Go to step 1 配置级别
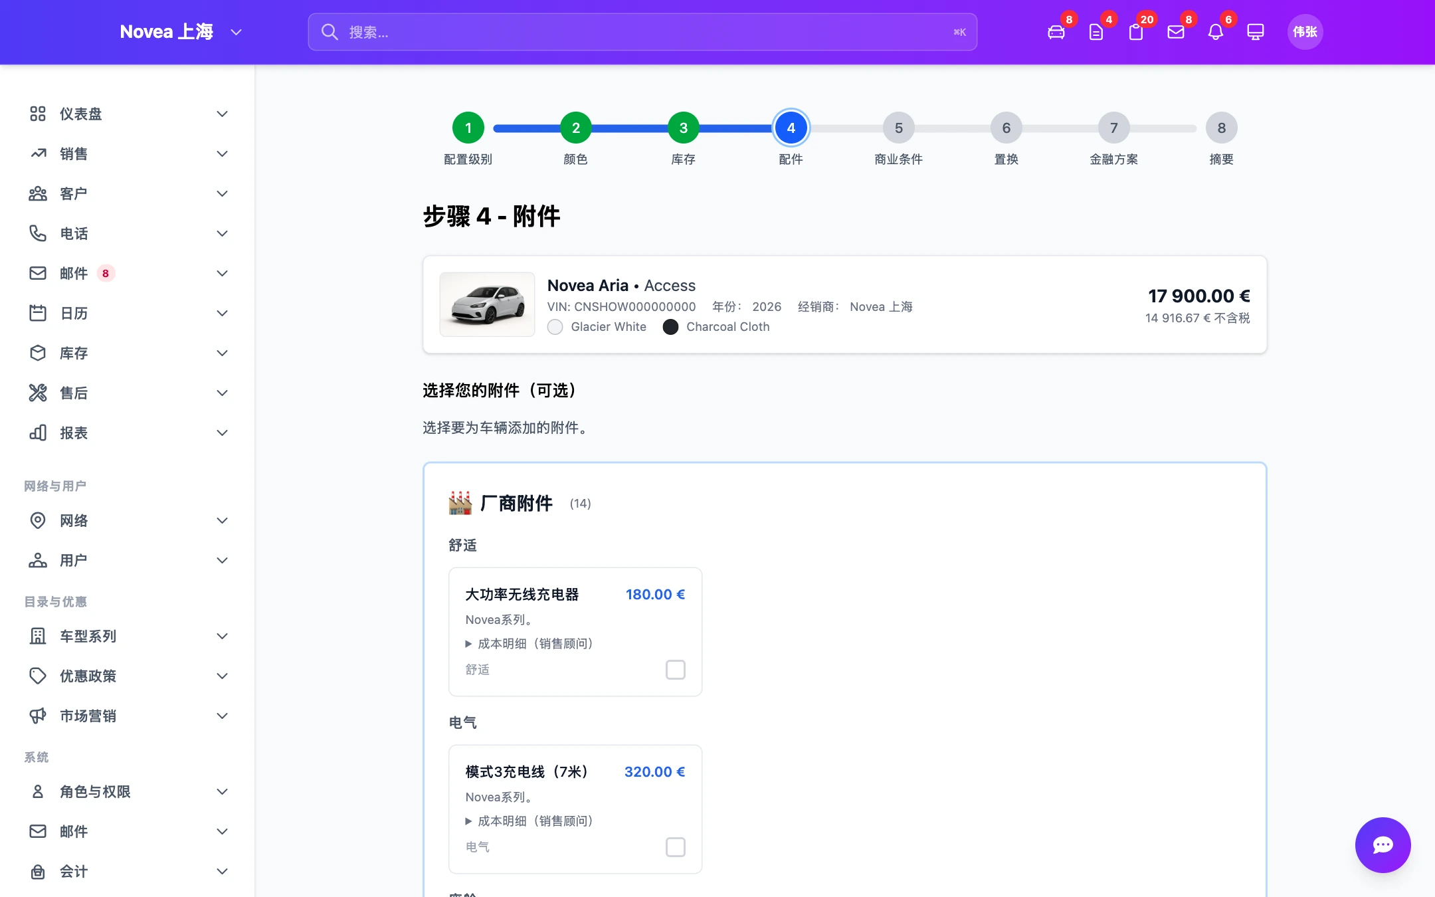Screen dimensions: 1435x897 (468, 128)
